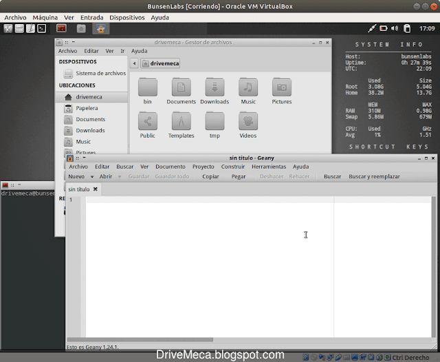Launch text editor from top panel

(x=30, y=29)
